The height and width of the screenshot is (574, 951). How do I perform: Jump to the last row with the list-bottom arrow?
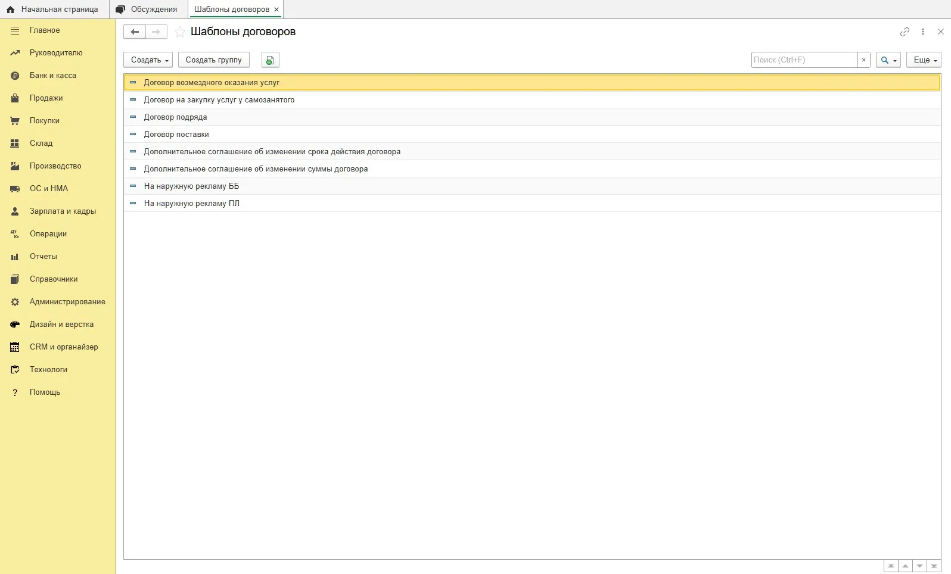point(934,566)
